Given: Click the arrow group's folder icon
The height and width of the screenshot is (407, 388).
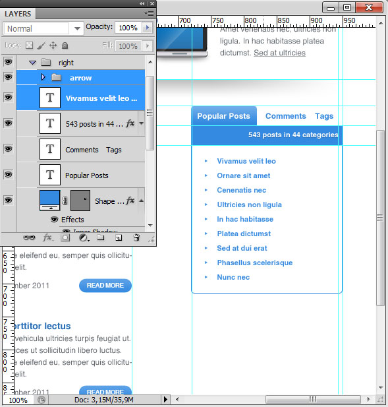Looking at the screenshot, I should pyautogui.click(x=56, y=77).
